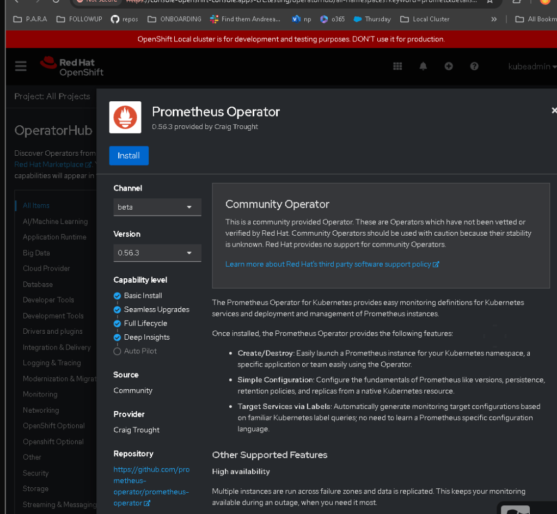Close the Prometheus Operator details panel
Viewport: 557px width, 514px height.
coord(554,111)
